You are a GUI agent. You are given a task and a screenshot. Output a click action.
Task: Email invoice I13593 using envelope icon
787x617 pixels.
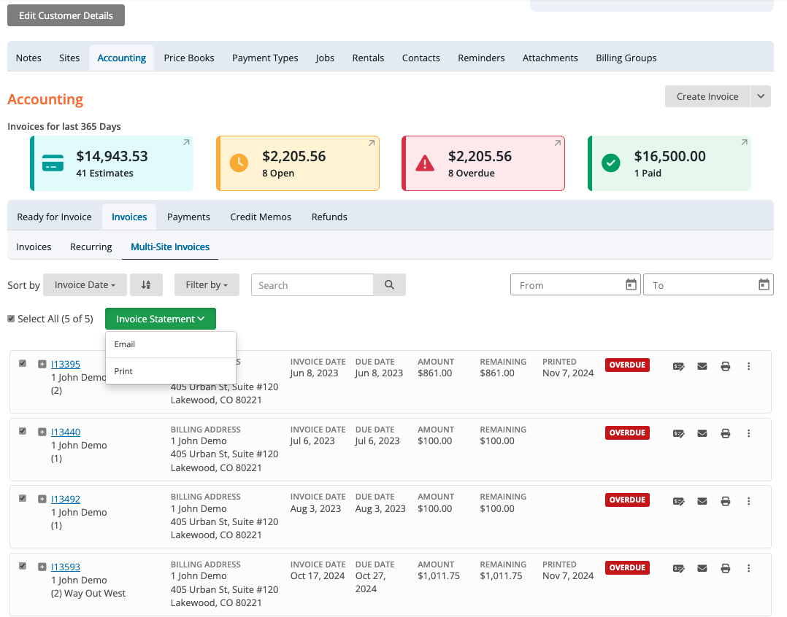(x=702, y=568)
